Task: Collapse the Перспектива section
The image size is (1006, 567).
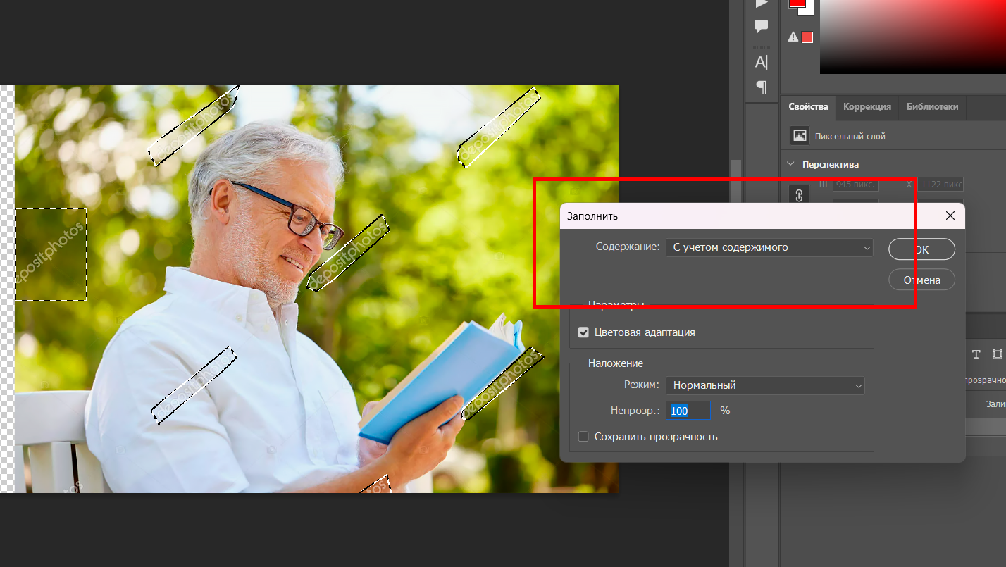Action: click(791, 164)
